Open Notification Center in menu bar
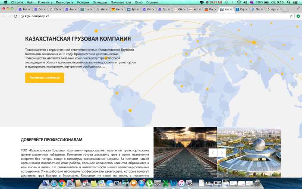 (x=296, y=2)
